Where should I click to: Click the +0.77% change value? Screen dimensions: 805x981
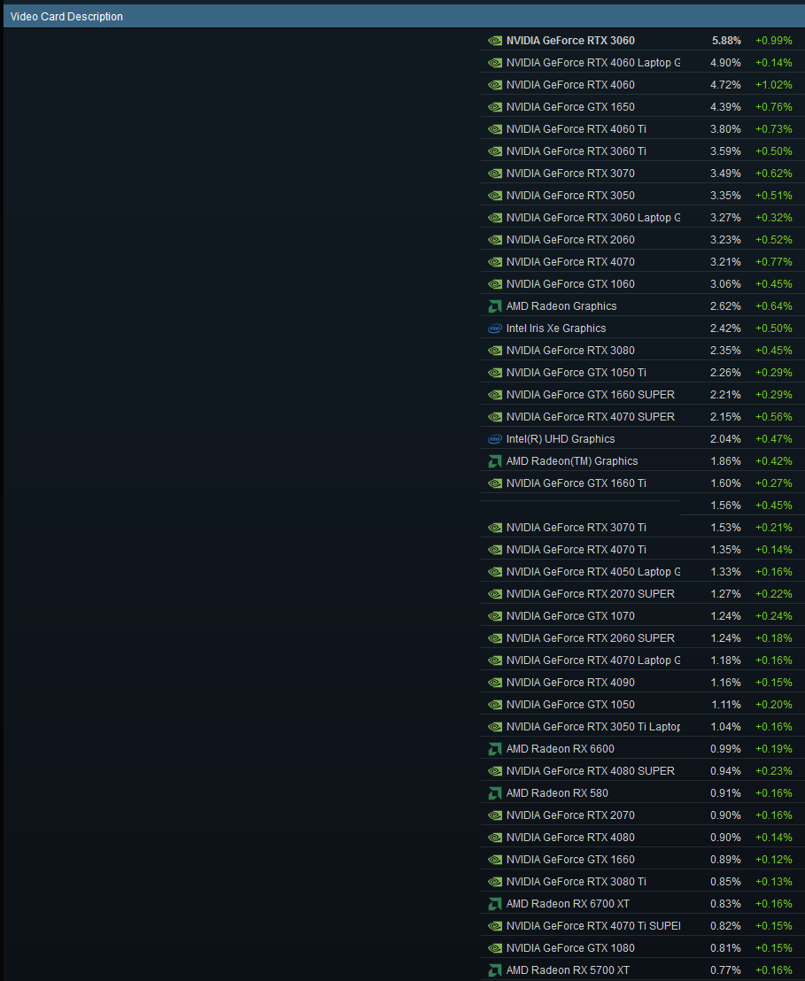(x=774, y=262)
